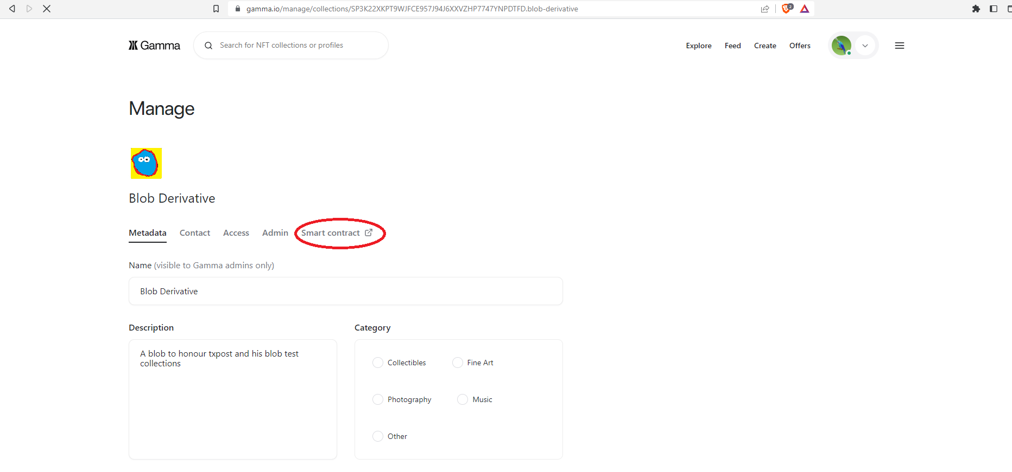The width and height of the screenshot is (1012, 472).
Task: Toggle the browser sidebar panel icon
Action: point(994,9)
